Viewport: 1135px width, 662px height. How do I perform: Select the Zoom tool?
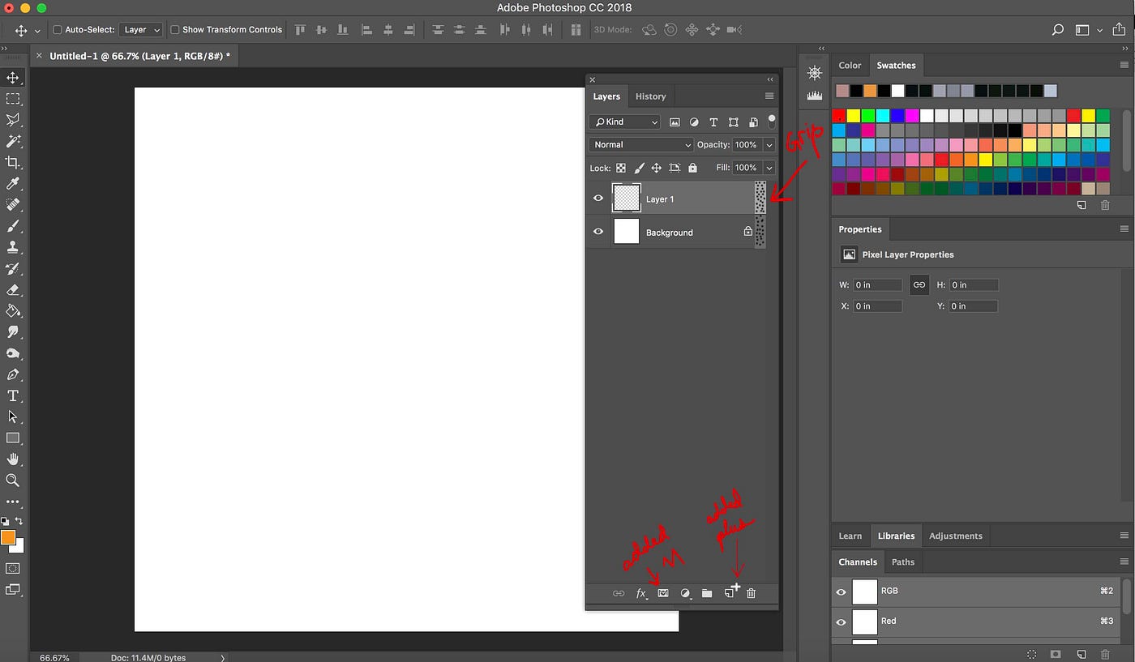pos(14,480)
